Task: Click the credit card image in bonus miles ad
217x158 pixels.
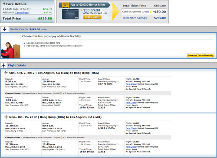Action: [x=70, y=14]
